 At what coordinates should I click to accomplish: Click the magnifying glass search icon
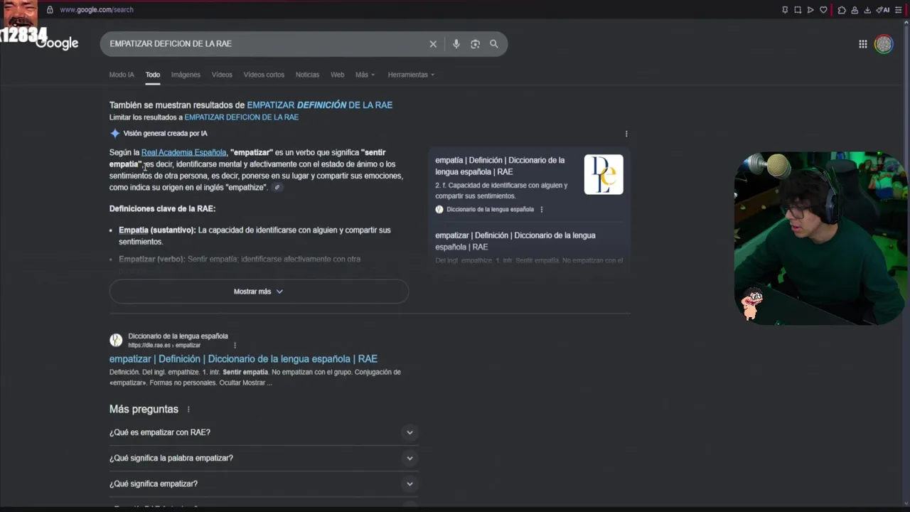(x=494, y=44)
